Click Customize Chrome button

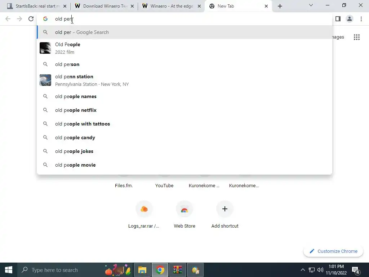(x=333, y=251)
